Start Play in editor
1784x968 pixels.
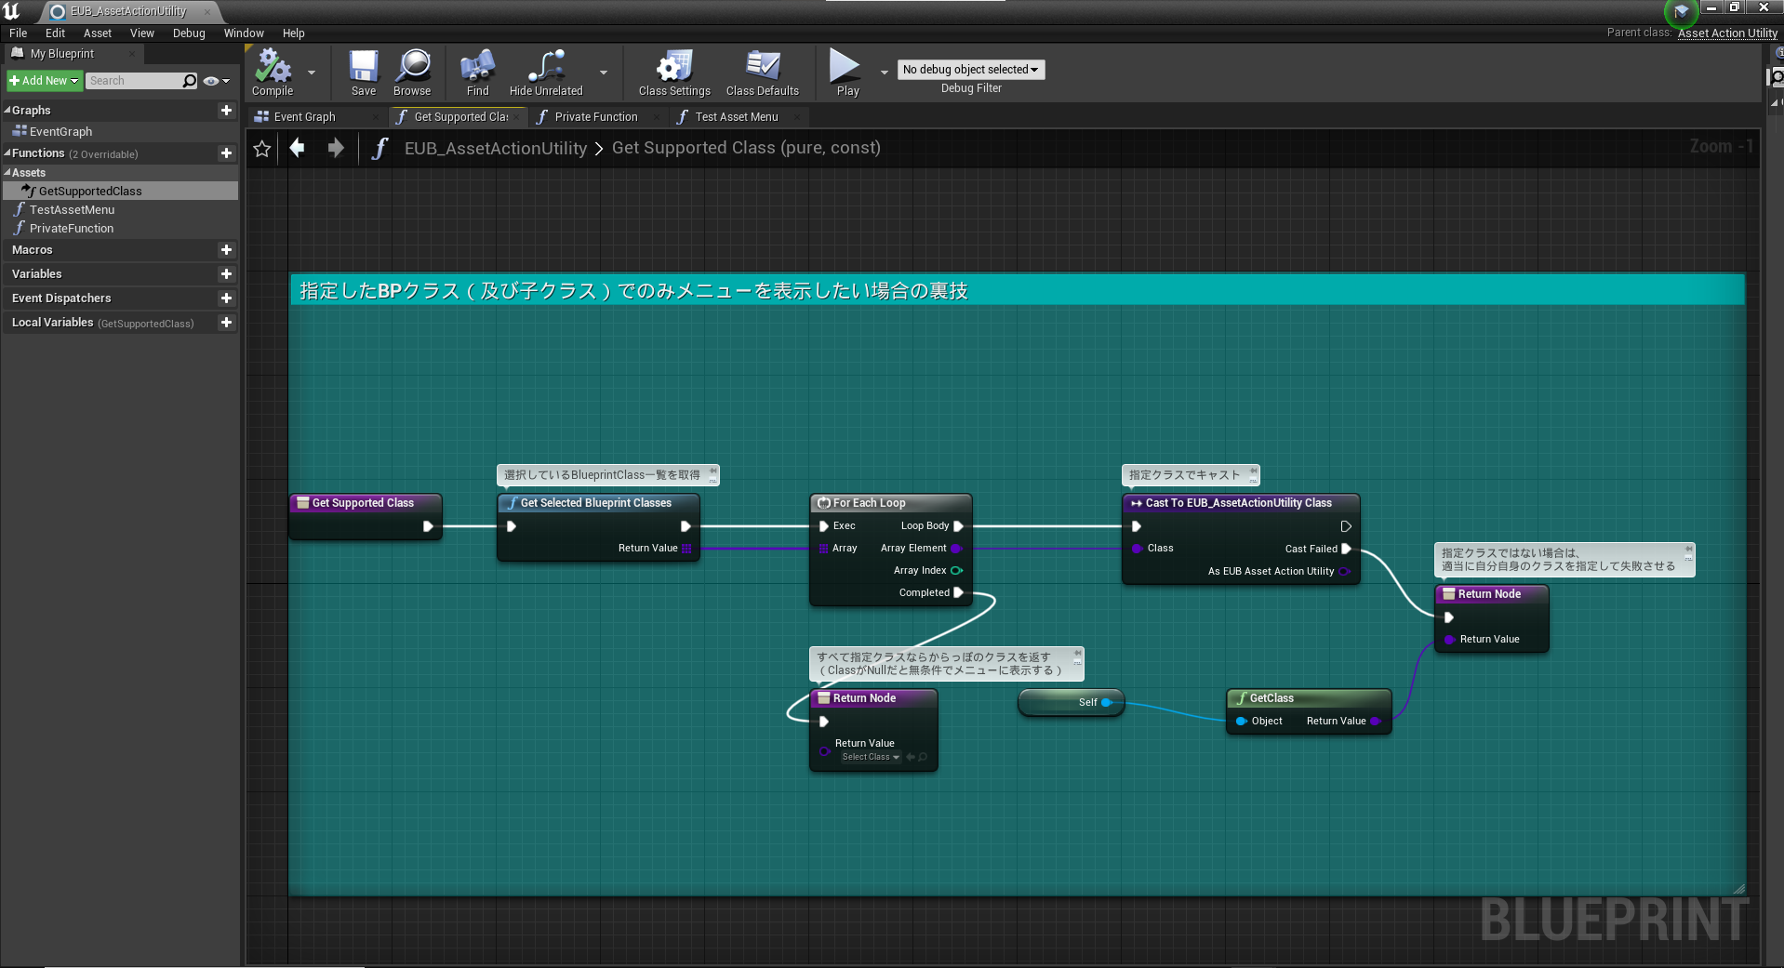tap(846, 73)
